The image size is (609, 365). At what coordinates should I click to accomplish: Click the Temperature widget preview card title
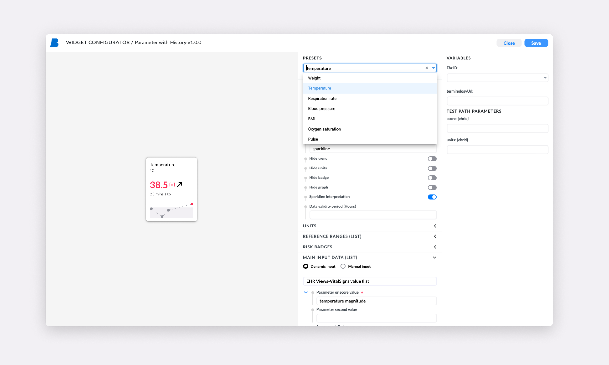(163, 165)
